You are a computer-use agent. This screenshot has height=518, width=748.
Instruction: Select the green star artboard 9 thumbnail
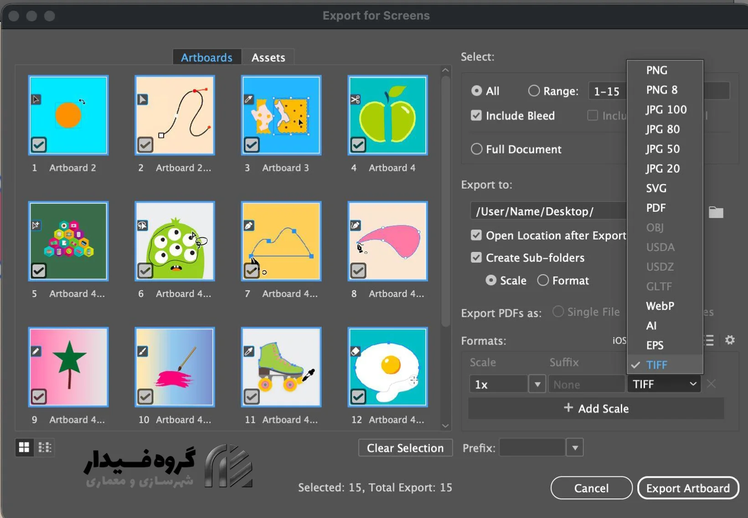tap(68, 367)
